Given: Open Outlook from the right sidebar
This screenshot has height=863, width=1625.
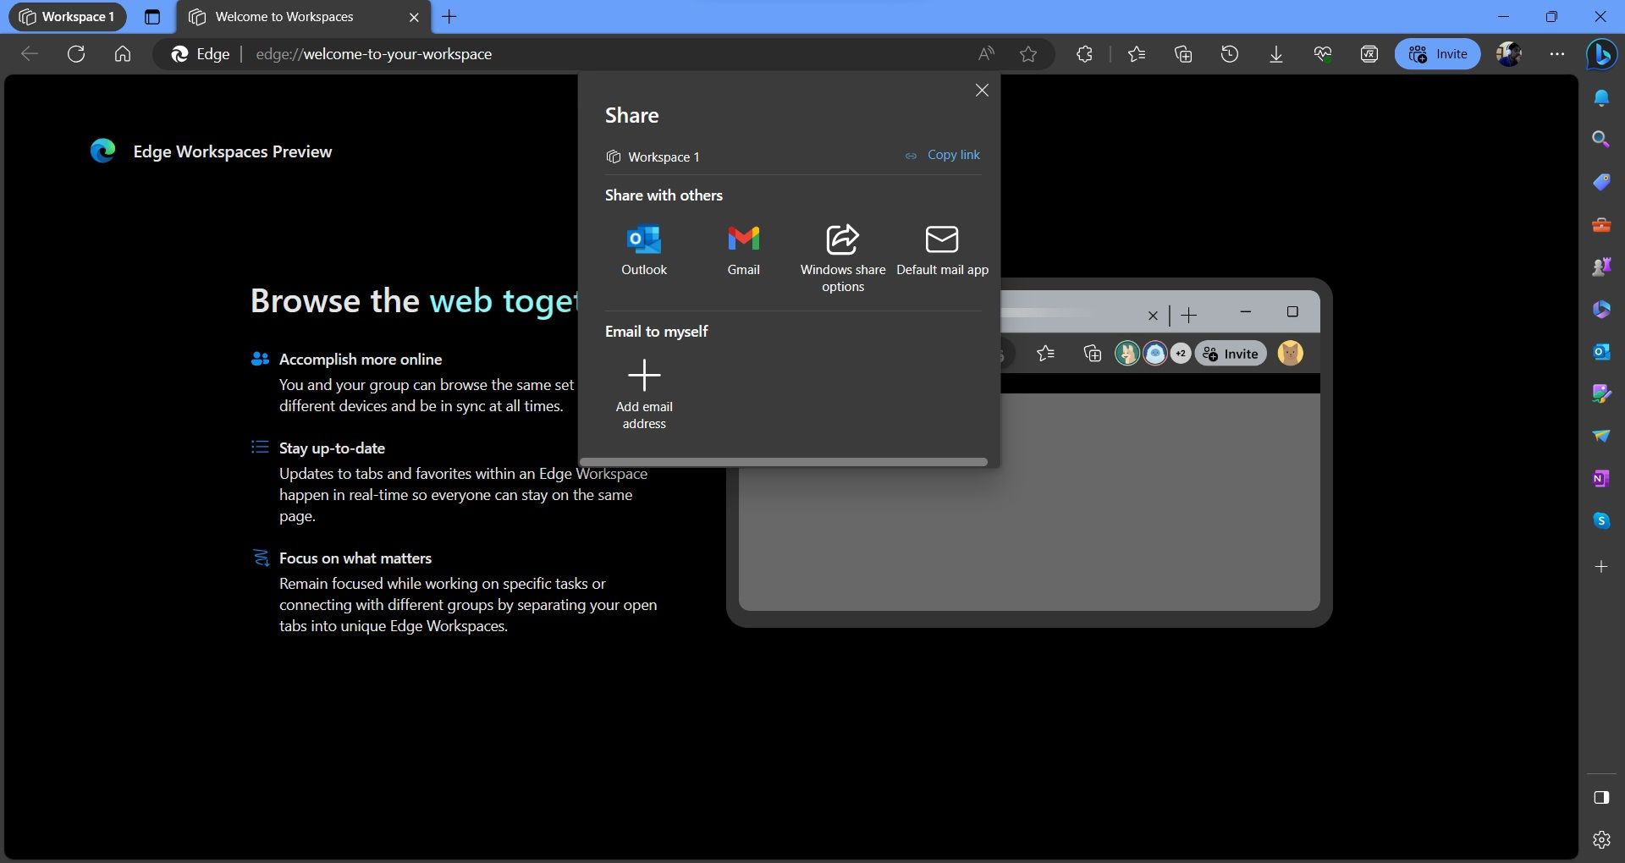Looking at the screenshot, I should (1600, 351).
